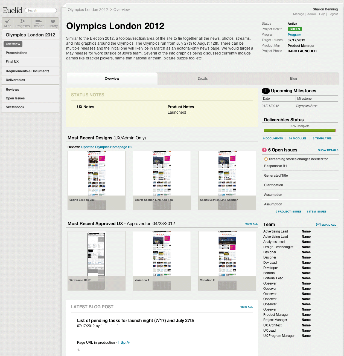Click the deliverables 95% progress bar
Image resolution: width=344 pixels, height=356 pixels.
300,131
